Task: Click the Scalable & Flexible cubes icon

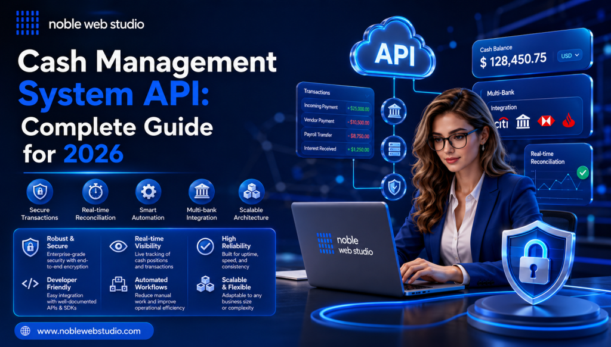Action: 205,284
